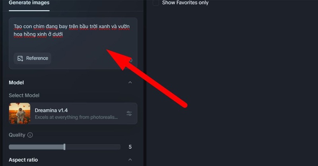This screenshot has height=166, width=318.
Task: Toggle the Show Favorites only checkbox
Action: click(x=156, y=3)
